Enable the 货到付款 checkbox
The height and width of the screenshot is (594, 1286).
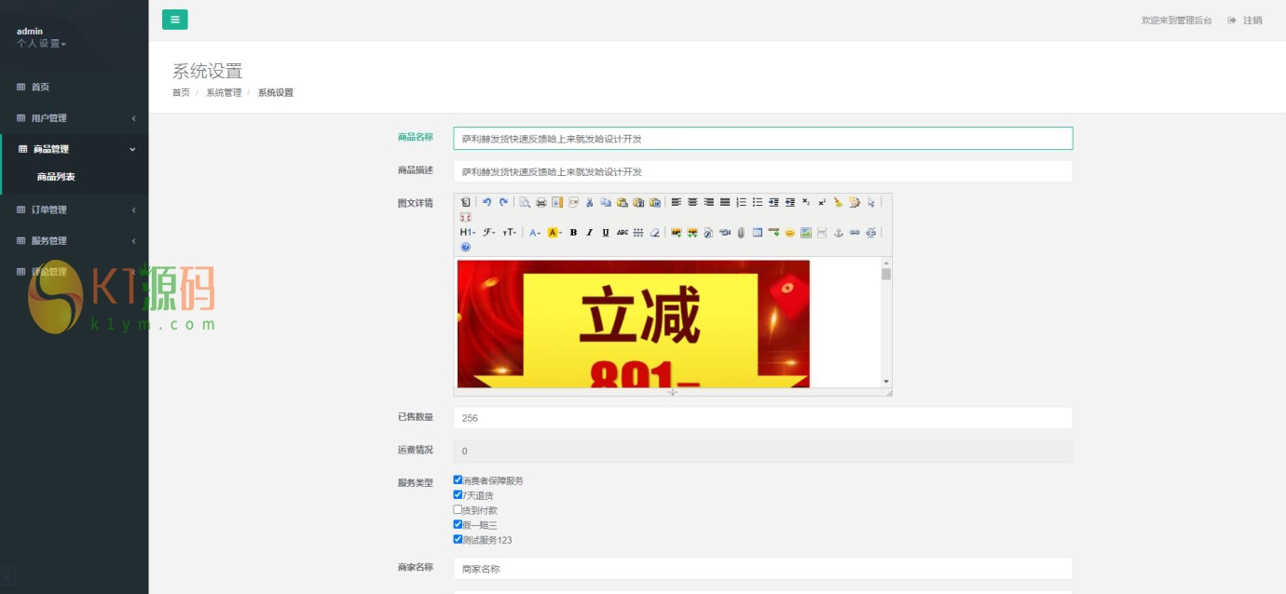pos(458,510)
